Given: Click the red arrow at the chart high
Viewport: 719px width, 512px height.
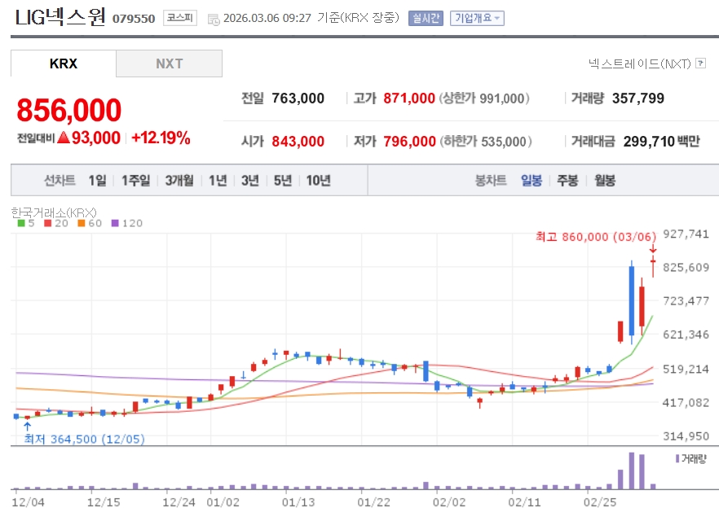Looking at the screenshot, I should 653,248.
